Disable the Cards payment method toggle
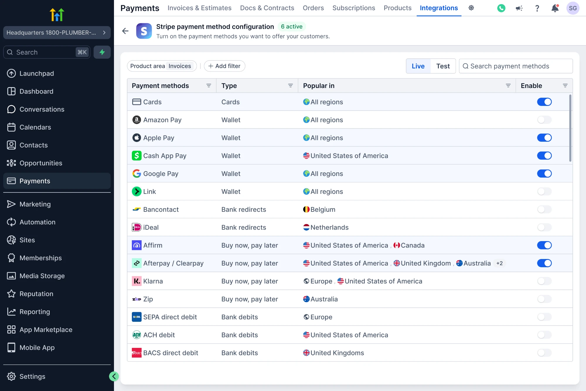The height and width of the screenshot is (391, 586). [544, 102]
